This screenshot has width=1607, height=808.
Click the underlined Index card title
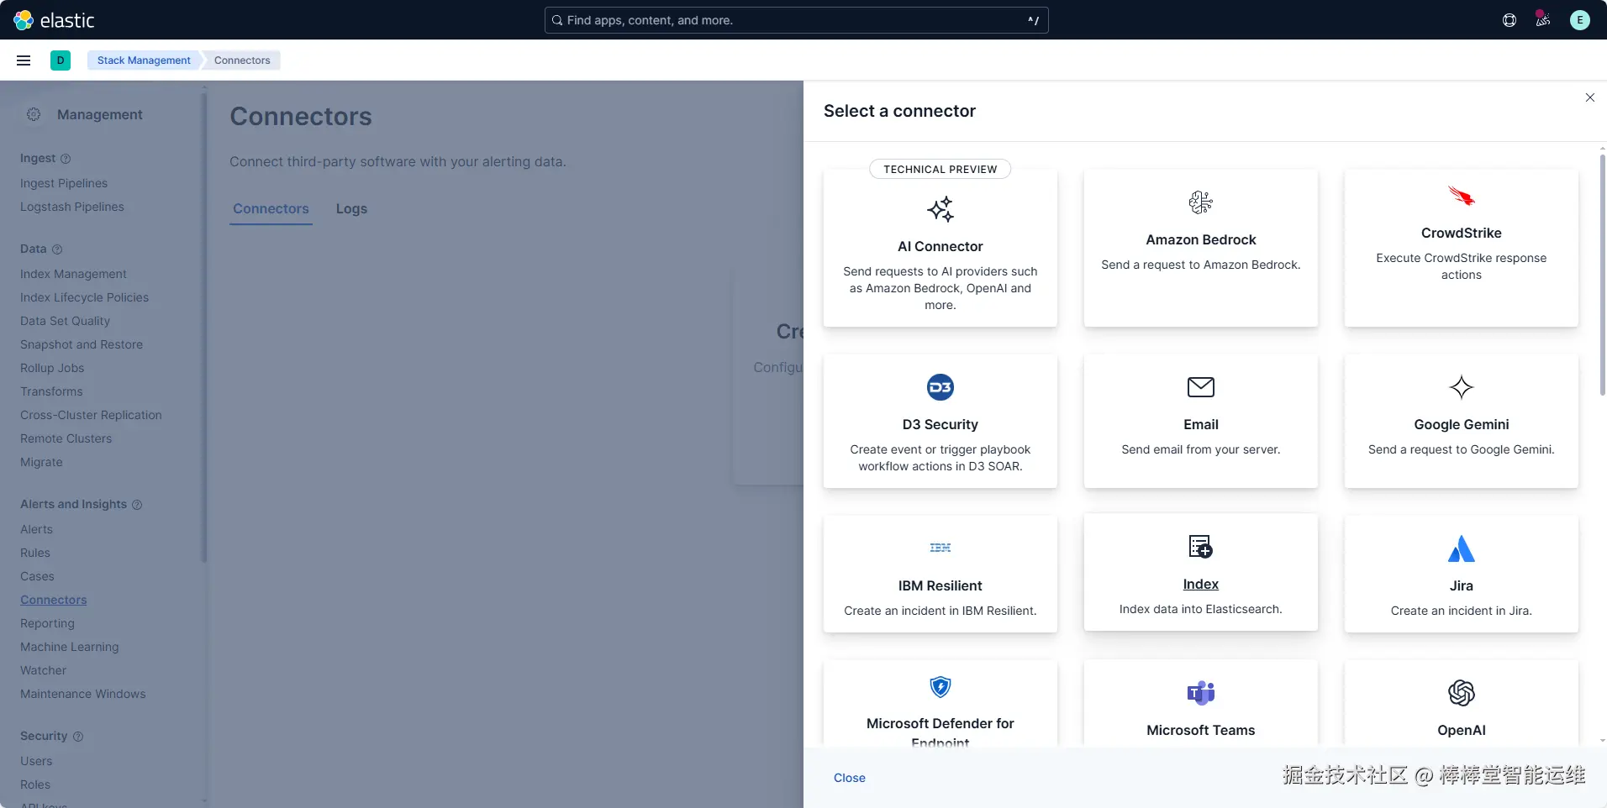point(1201,584)
